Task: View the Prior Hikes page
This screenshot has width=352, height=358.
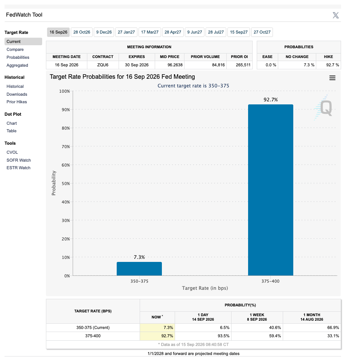Action: click(17, 102)
